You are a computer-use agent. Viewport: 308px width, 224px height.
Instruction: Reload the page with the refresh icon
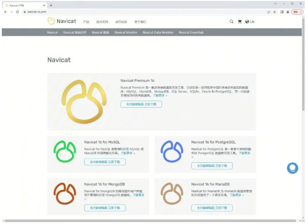(17, 12)
